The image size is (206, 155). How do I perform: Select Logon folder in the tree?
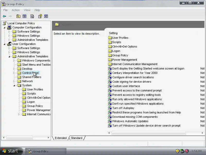(x=31, y=102)
